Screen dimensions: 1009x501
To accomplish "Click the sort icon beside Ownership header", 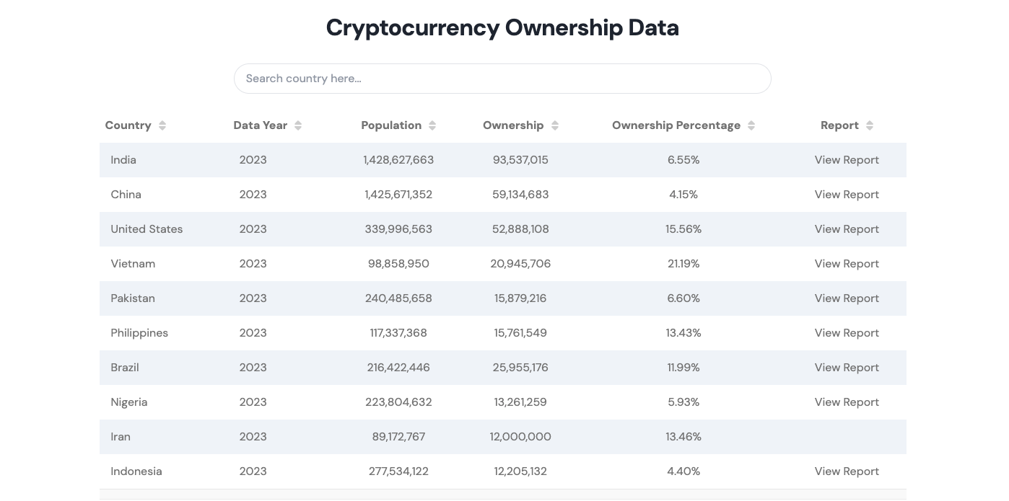I will tap(555, 125).
